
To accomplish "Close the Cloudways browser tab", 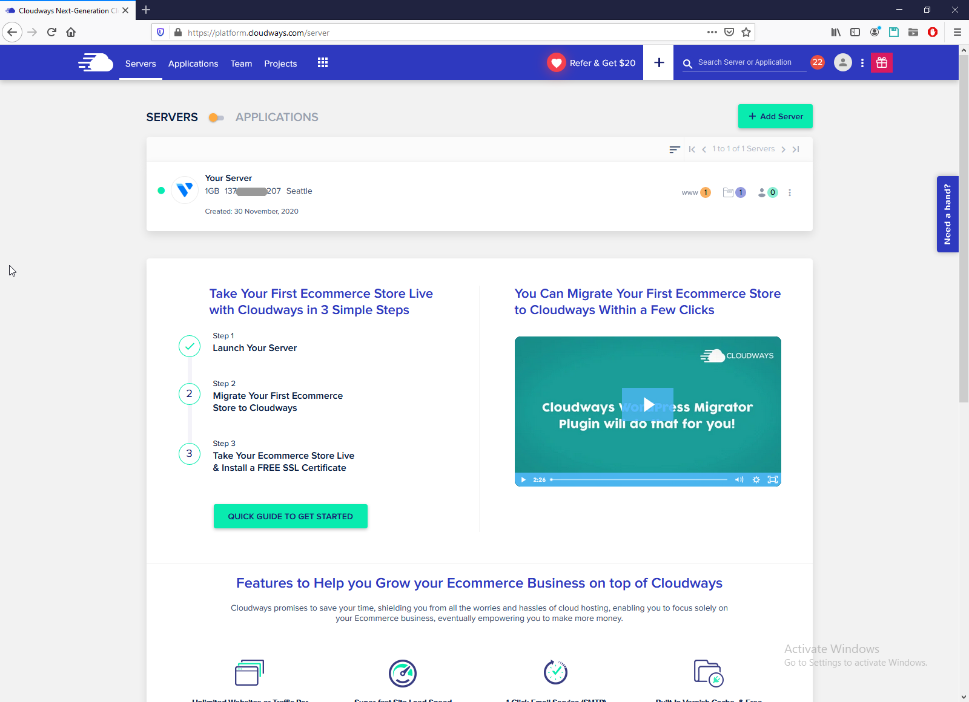I will pos(125,10).
